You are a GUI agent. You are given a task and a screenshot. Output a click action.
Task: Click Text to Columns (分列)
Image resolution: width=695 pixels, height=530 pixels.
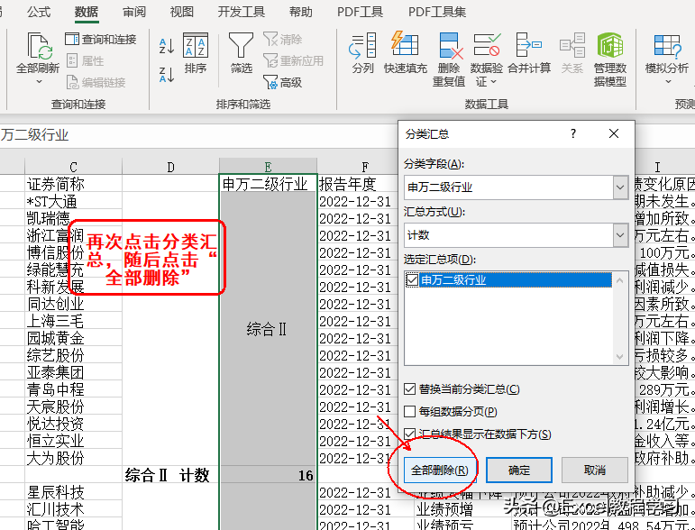[x=362, y=53]
